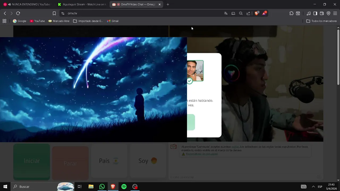
Task: Open the browser hamburger menu
Action: pyautogui.click(x=335, y=13)
